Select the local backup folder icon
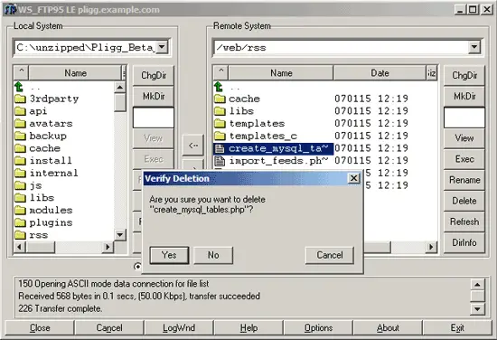Viewport: 497px width, 340px height. [20, 136]
